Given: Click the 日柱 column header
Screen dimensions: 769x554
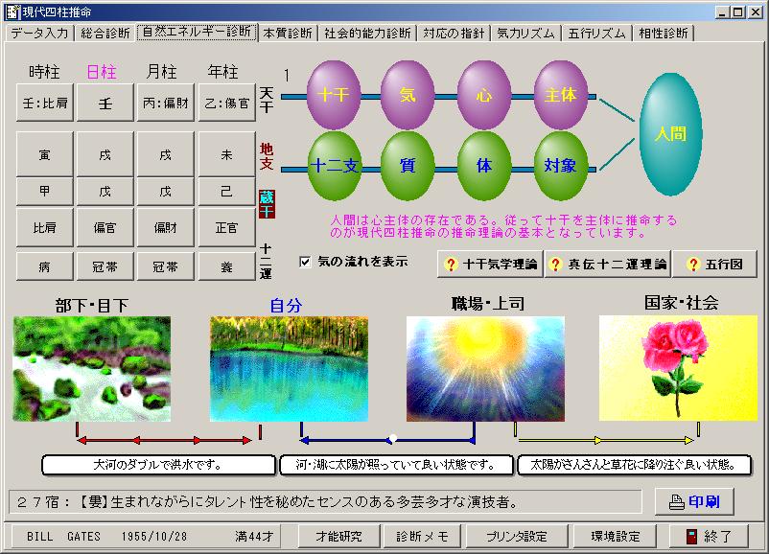Looking at the screenshot, I should click(x=102, y=72).
